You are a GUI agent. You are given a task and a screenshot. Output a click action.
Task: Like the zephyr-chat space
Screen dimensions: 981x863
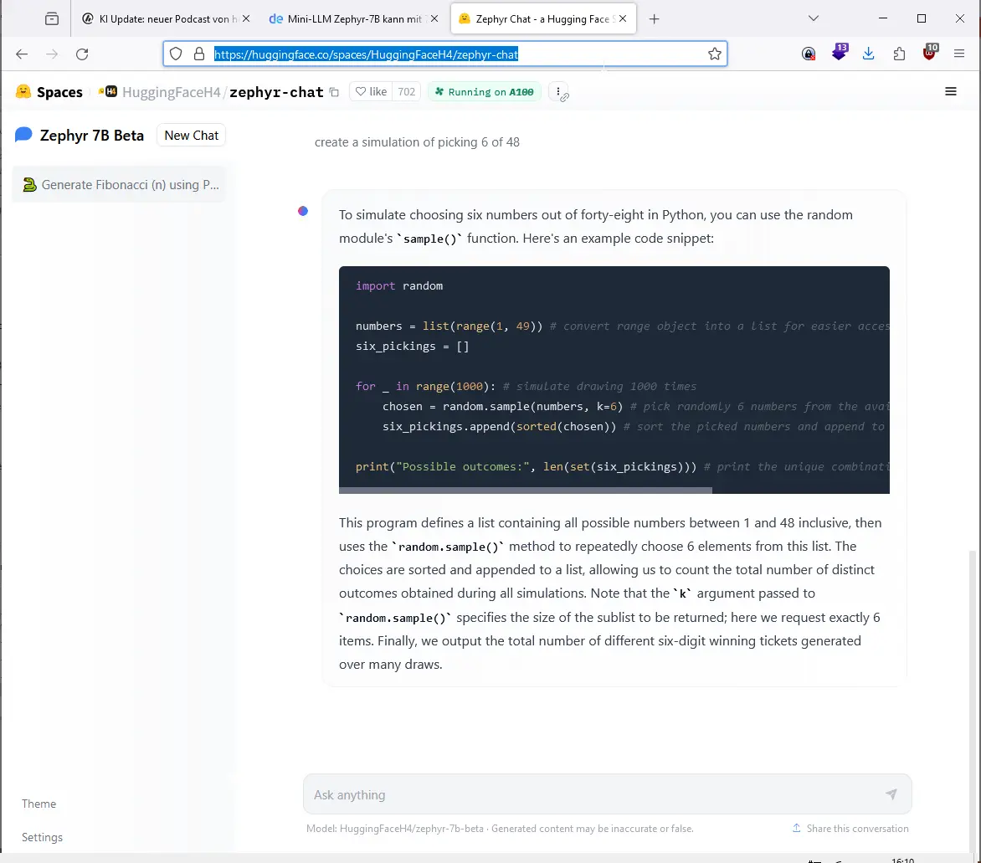coord(371,91)
